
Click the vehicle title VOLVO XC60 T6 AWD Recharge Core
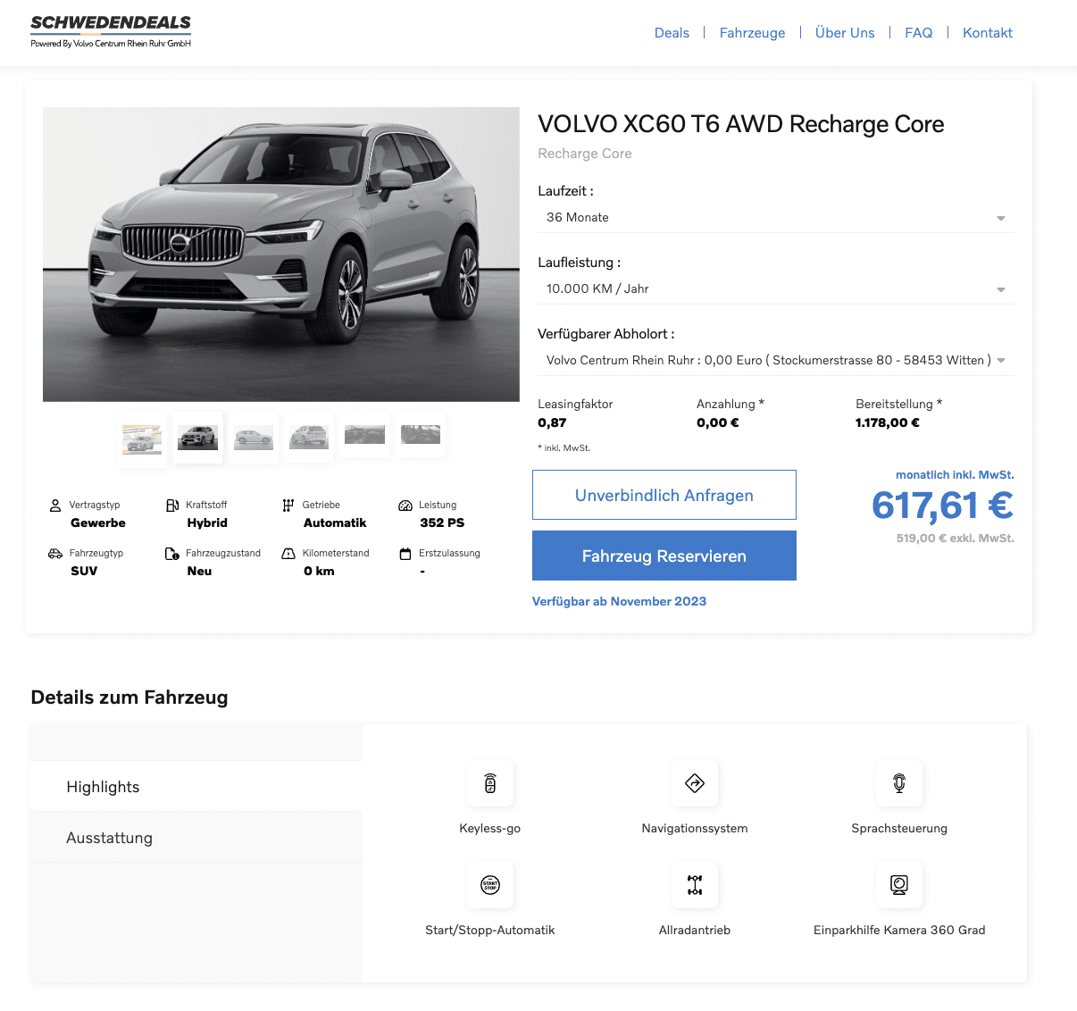pos(741,124)
